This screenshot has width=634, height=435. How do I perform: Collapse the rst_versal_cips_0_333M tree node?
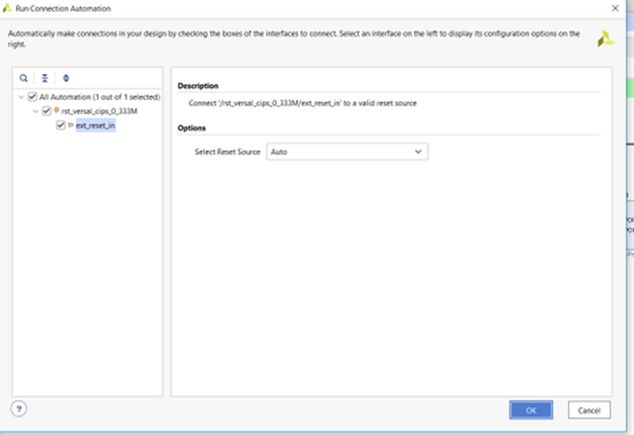pyautogui.click(x=35, y=111)
